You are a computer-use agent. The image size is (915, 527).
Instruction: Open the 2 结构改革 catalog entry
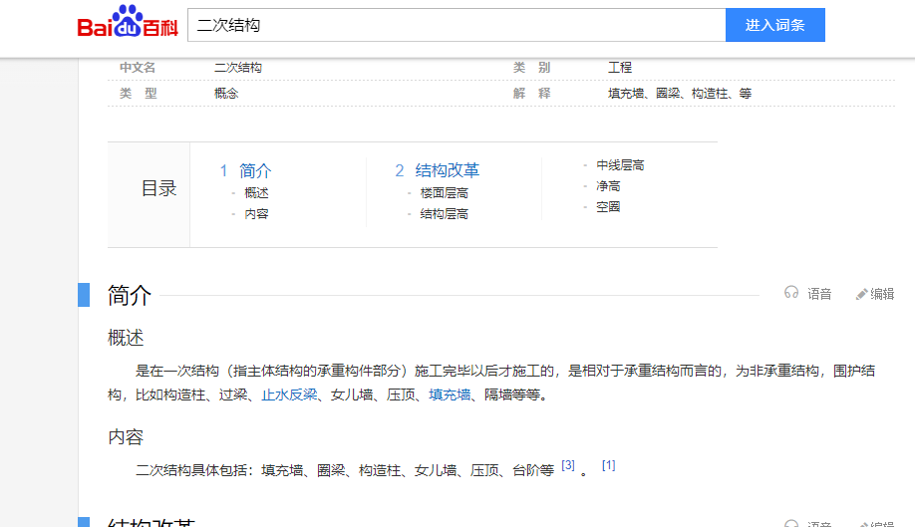(438, 170)
